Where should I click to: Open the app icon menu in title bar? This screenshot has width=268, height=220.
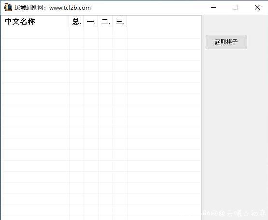click(x=8, y=8)
